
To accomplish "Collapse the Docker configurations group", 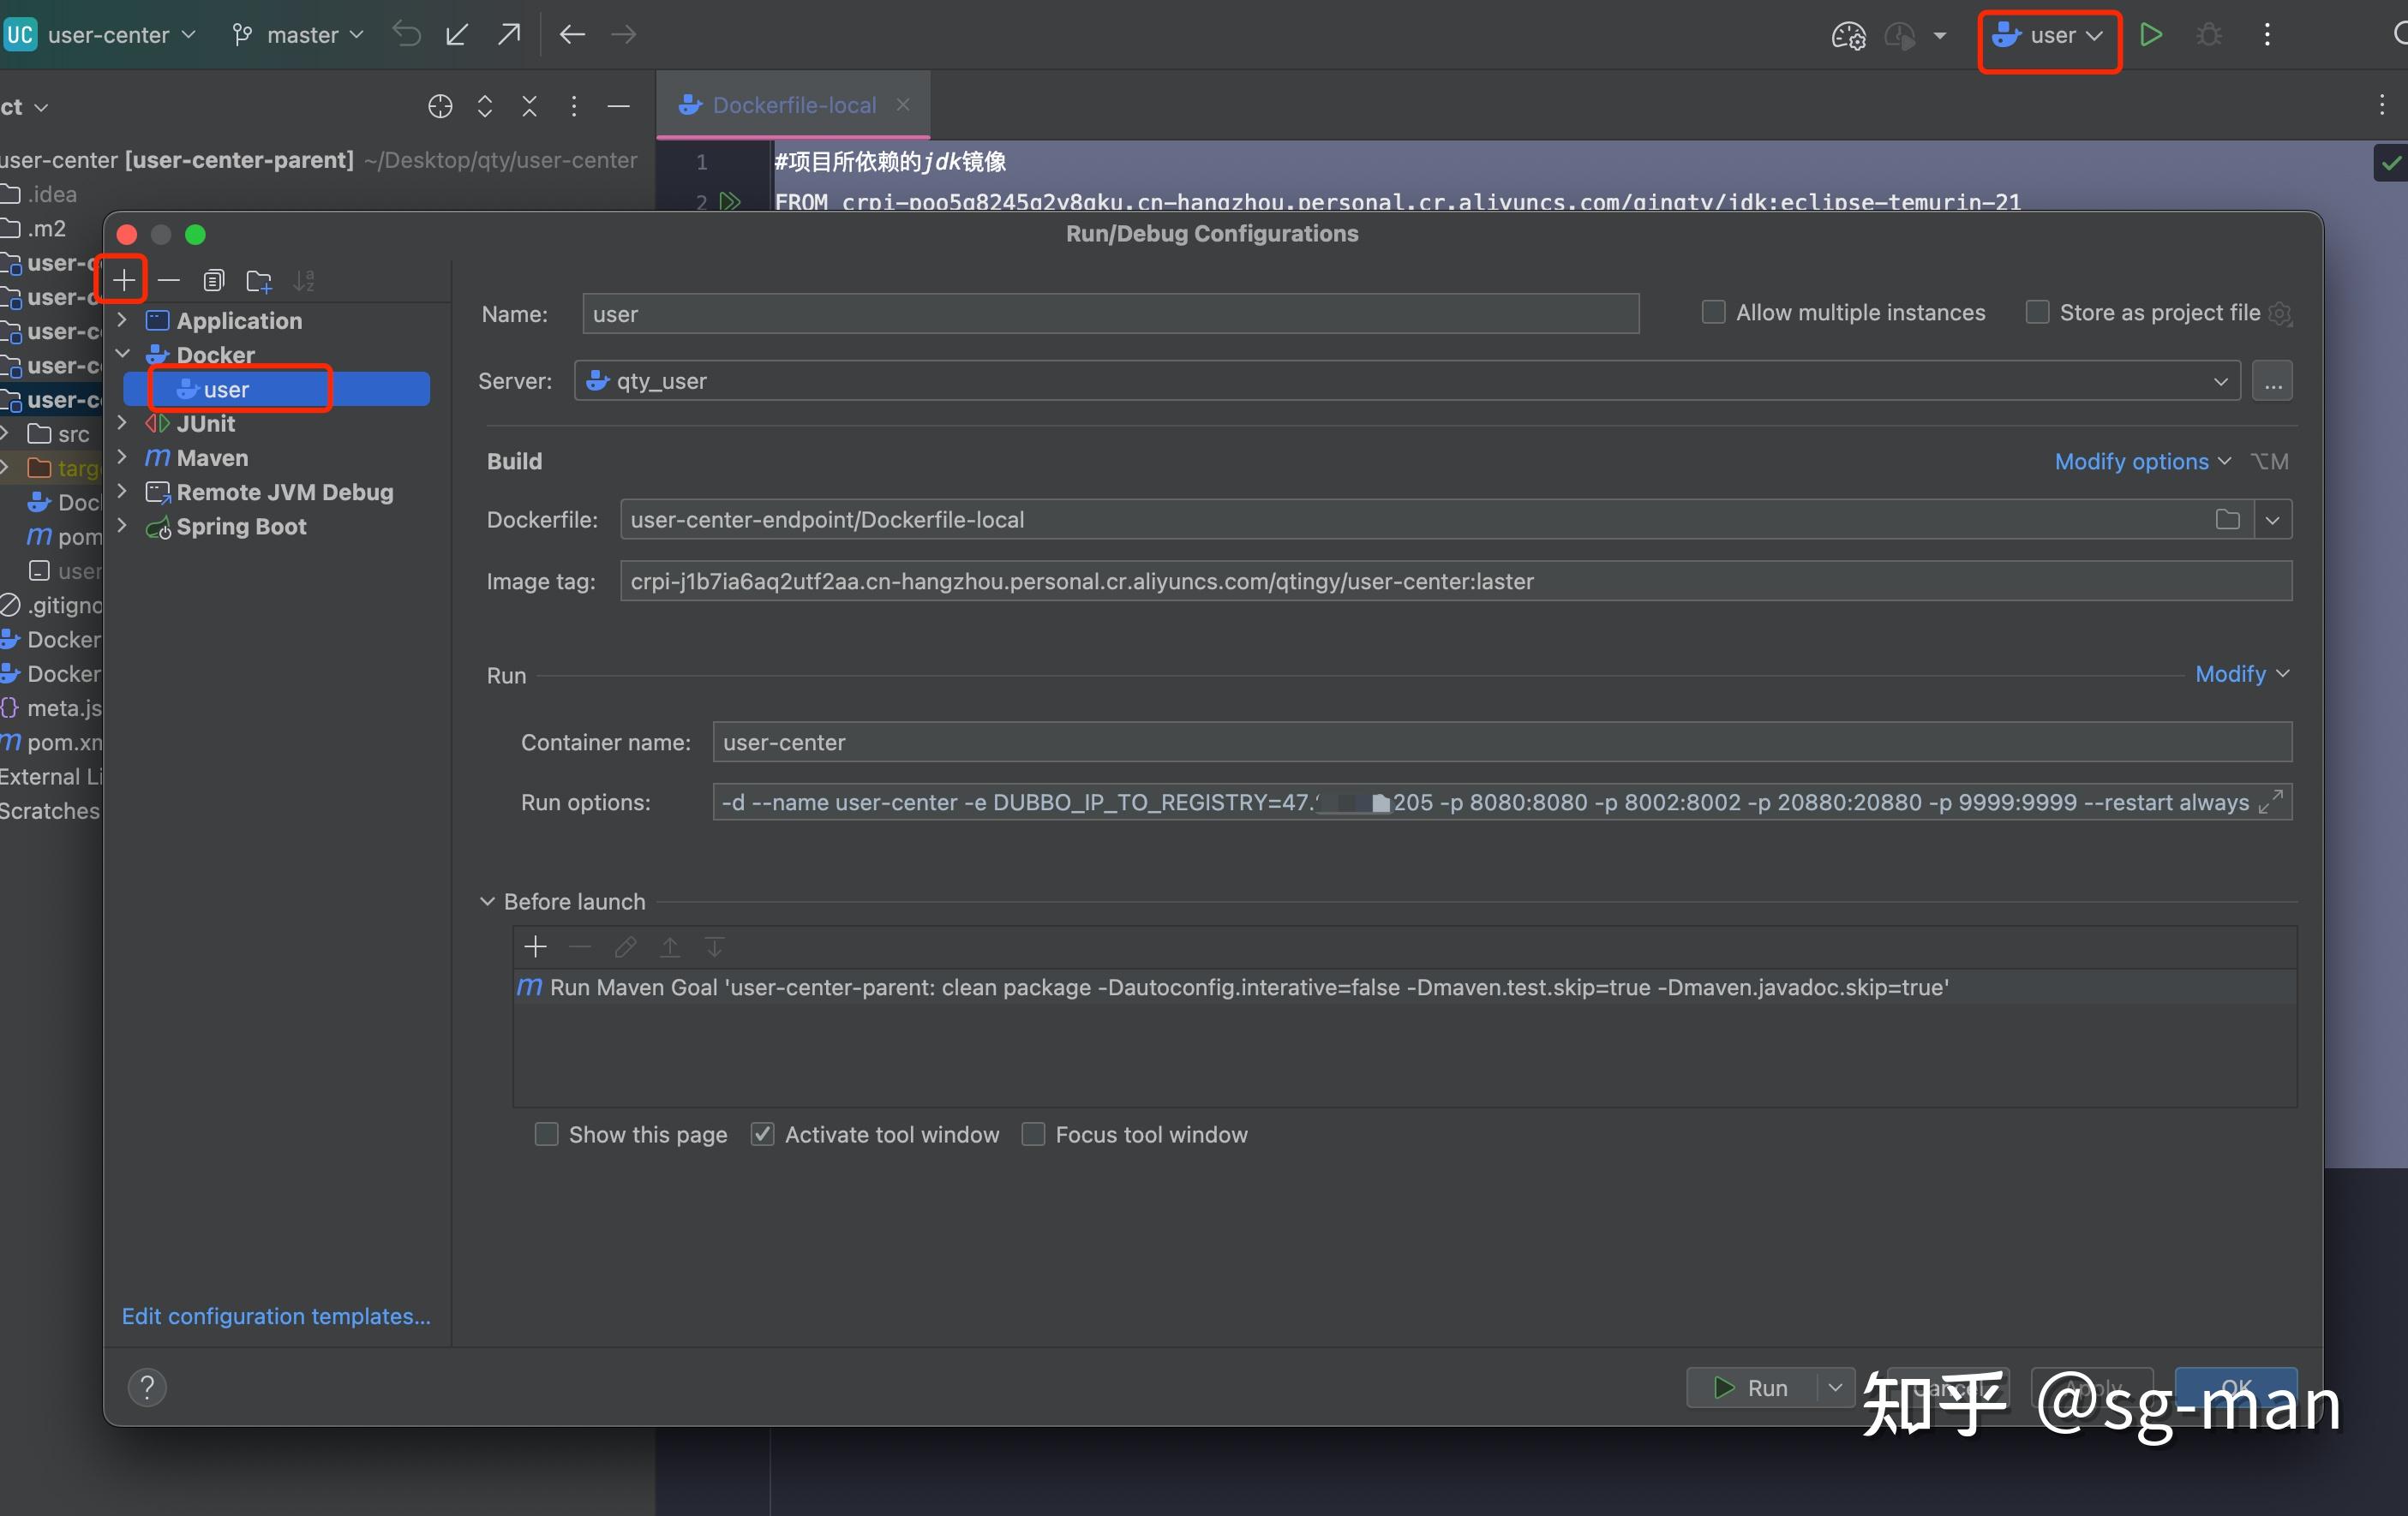I will pos(122,354).
